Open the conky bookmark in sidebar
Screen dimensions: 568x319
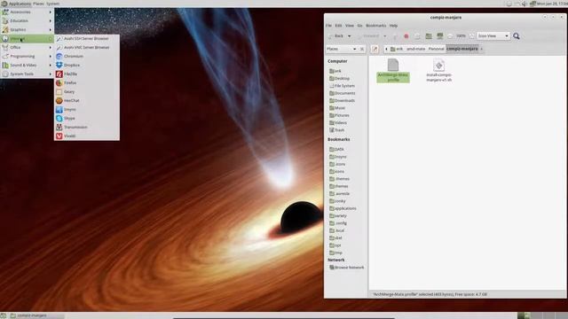337,201
